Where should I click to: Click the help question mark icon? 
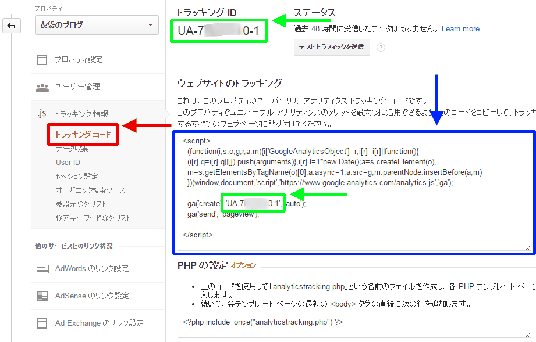point(381,48)
